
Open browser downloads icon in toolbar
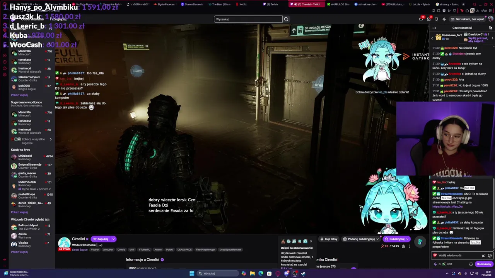click(478, 11)
